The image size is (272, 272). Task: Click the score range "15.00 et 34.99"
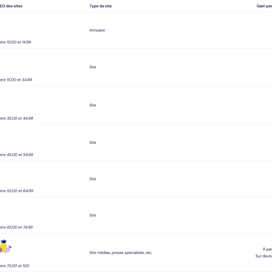click(x=19, y=80)
